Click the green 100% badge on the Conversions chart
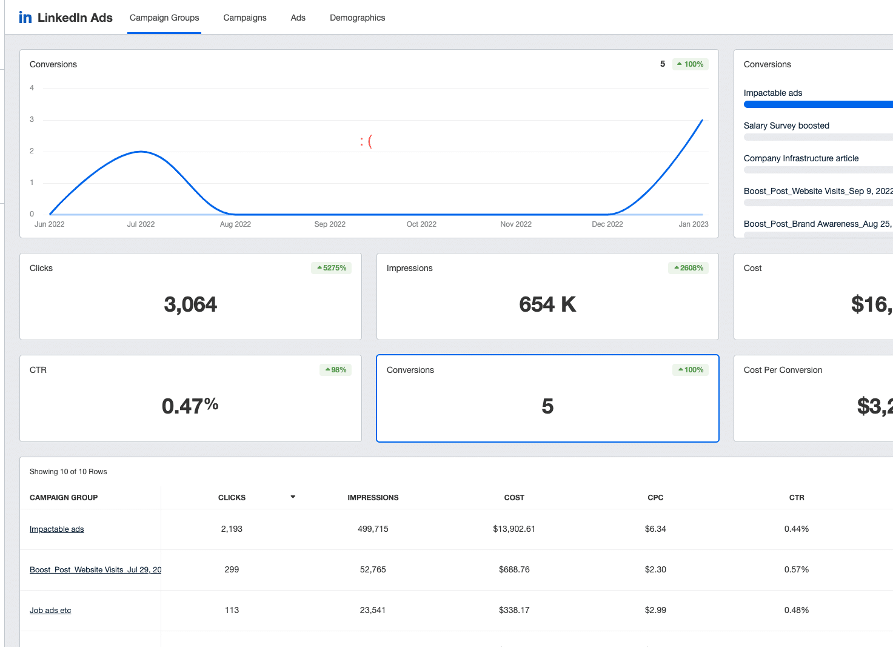 tap(690, 64)
